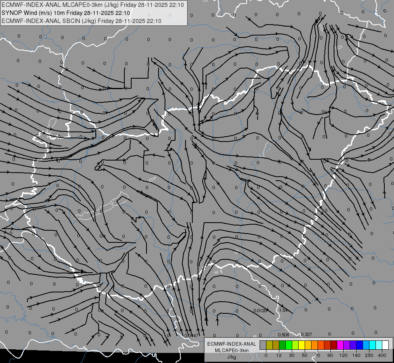The width and height of the screenshot is (394, 363).
Task: Click the 0.327 data value on map
Action: pyautogui.click(x=306, y=334)
